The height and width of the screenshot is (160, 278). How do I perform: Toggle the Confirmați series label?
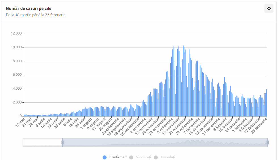(x=118, y=157)
